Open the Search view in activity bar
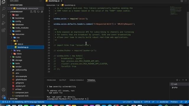The image size is (189, 106). pyautogui.click(x=4, y=9)
